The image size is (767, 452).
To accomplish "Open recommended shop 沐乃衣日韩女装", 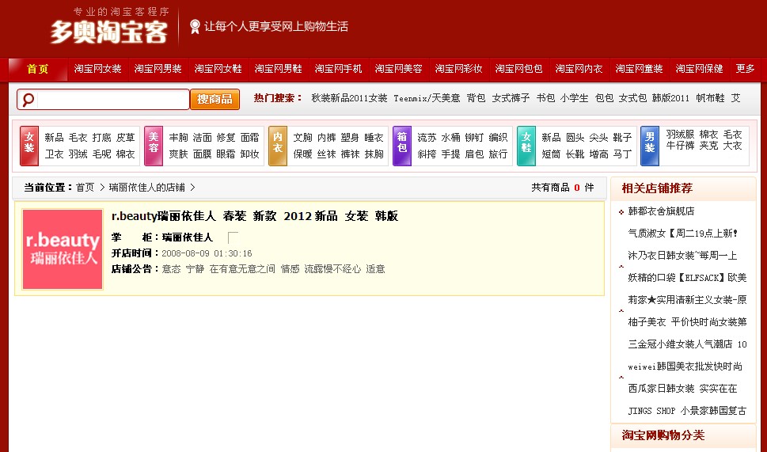I will click(682, 256).
